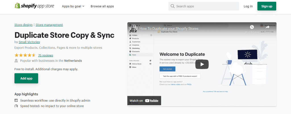Click the seamless workflow highlight icon
The image size is (291, 114).
tap(16, 100)
